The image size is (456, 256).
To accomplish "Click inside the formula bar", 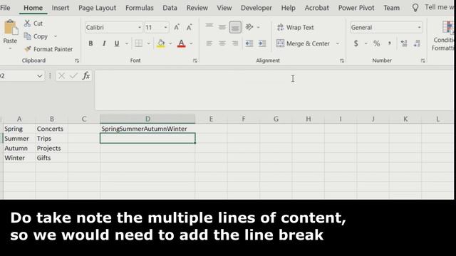I will click(x=274, y=90).
